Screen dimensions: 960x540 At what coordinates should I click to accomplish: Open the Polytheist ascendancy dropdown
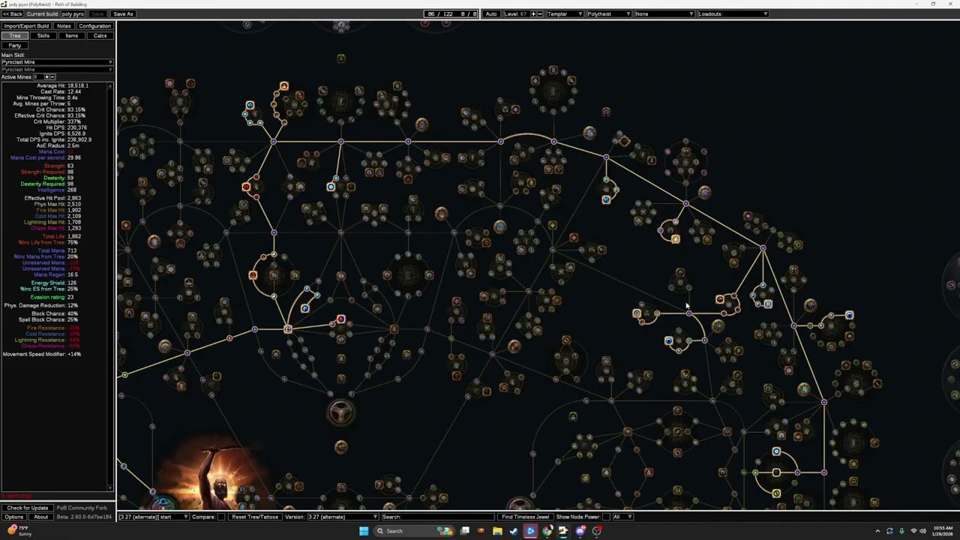[608, 13]
